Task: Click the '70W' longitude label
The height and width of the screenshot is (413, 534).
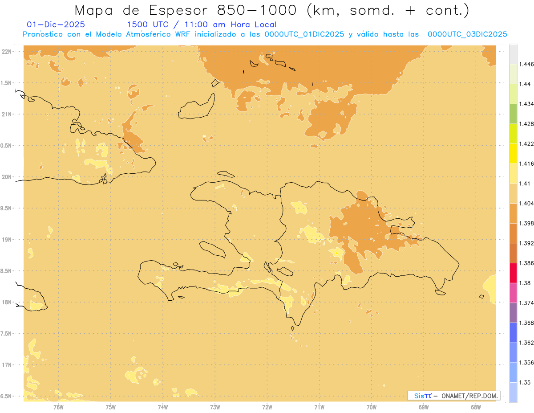Action: (x=372, y=407)
